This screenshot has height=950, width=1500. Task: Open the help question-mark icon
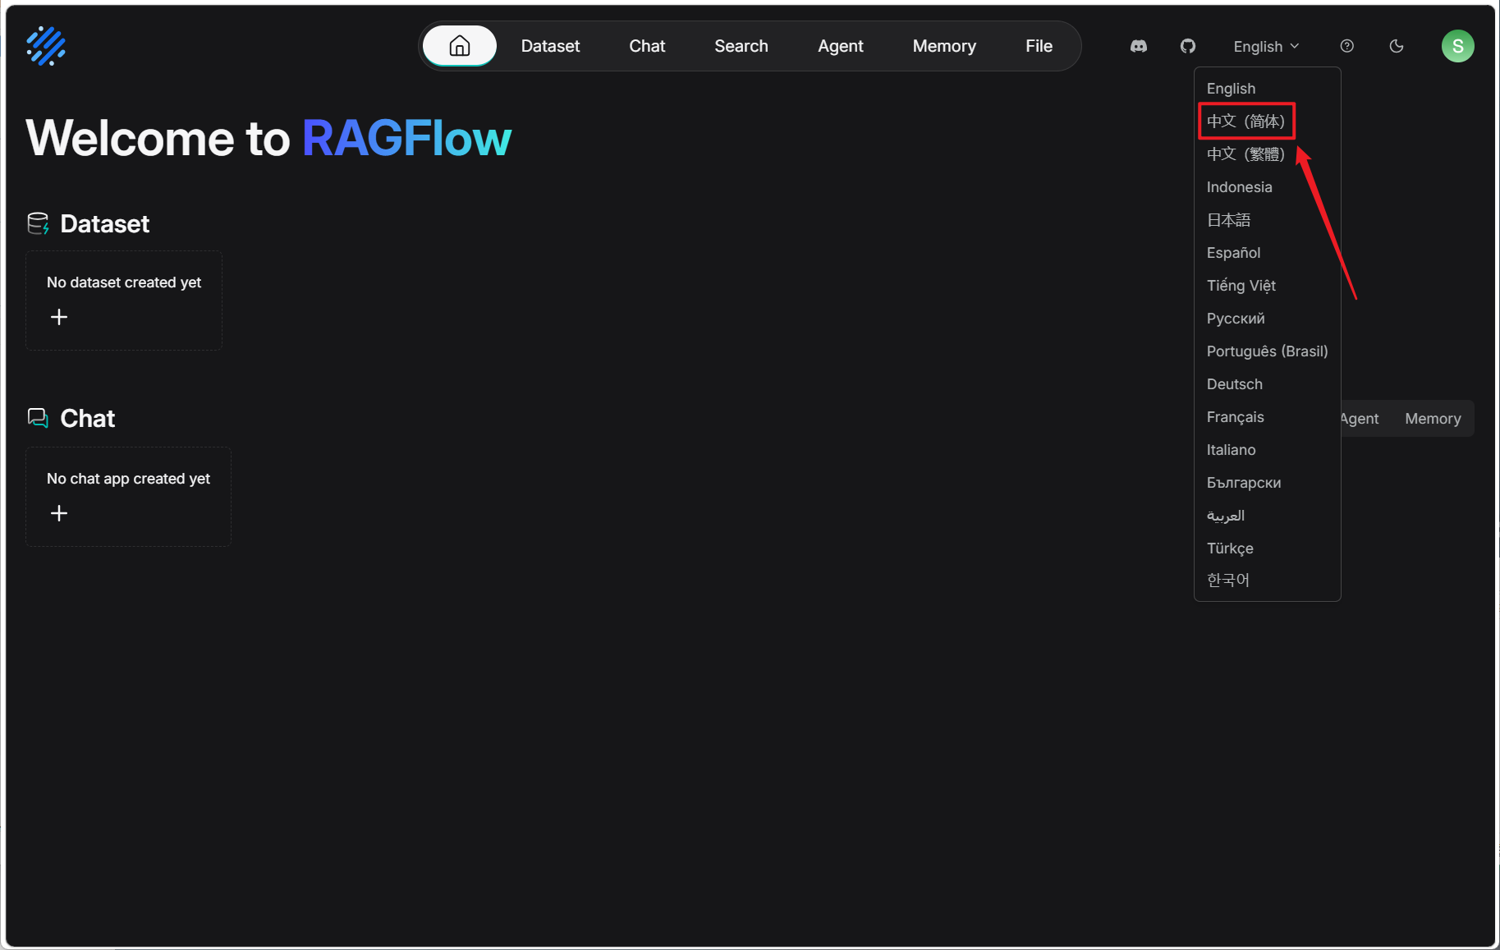(x=1347, y=46)
